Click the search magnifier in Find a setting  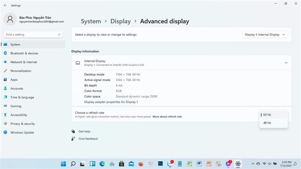point(59,35)
